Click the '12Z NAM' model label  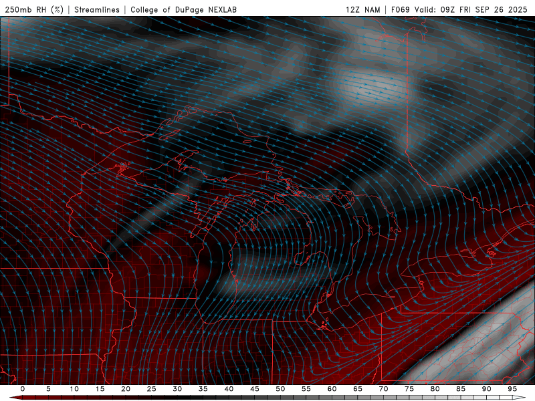click(x=362, y=9)
